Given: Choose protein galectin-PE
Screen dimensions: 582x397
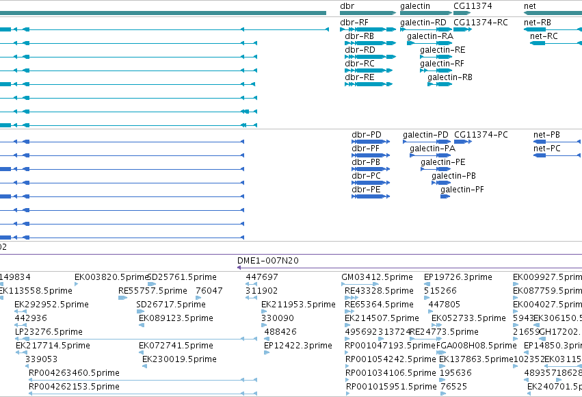Looking at the screenshot, I should coord(442,162).
